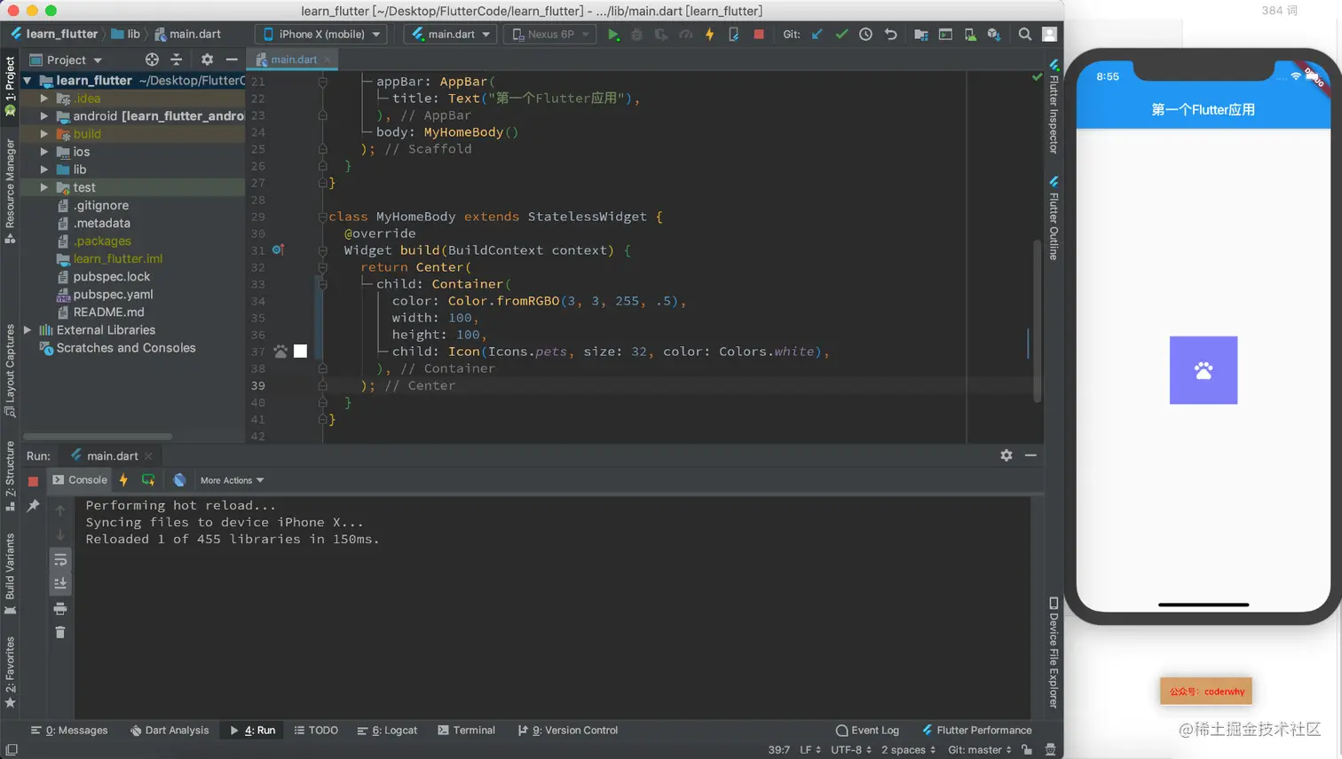Open the Dart Analysis tab
1342x759 pixels.
[x=170, y=731]
